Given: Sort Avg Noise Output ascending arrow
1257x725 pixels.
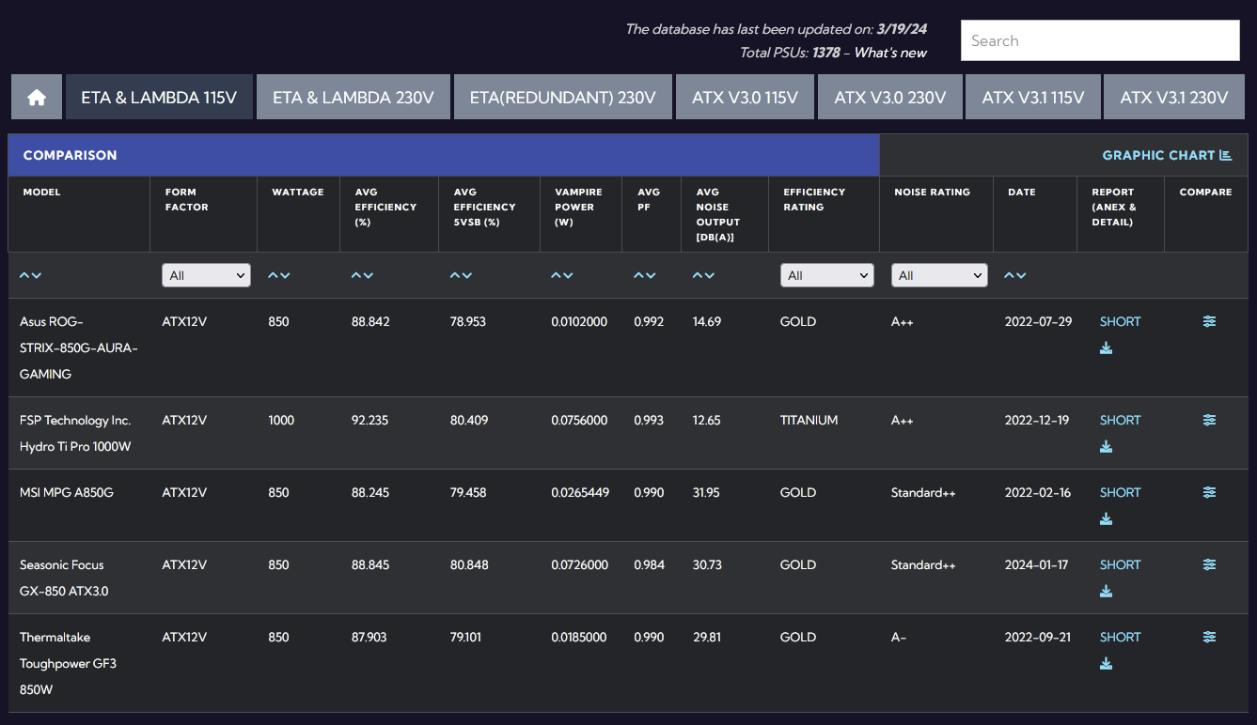Looking at the screenshot, I should [x=699, y=275].
